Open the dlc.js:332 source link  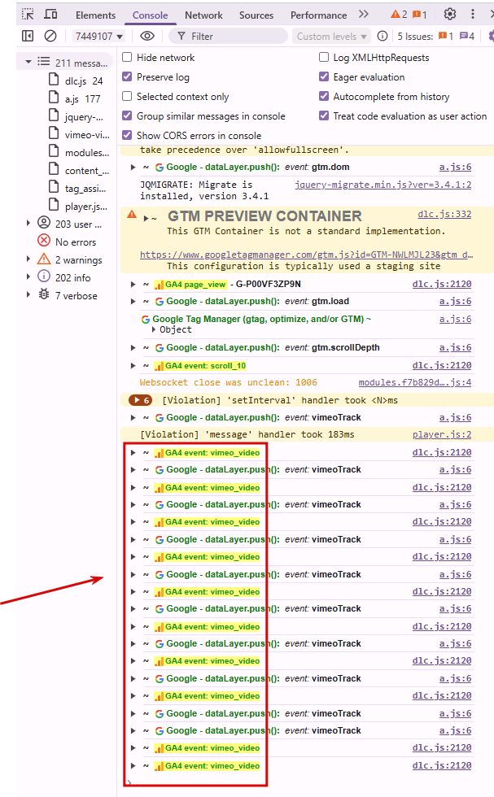point(444,214)
